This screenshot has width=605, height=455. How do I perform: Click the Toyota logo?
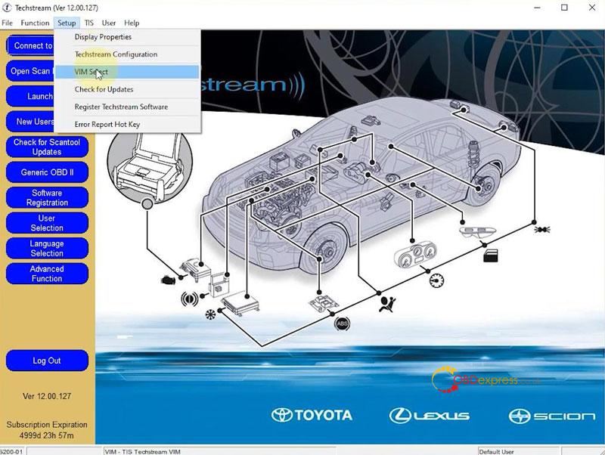(x=312, y=415)
